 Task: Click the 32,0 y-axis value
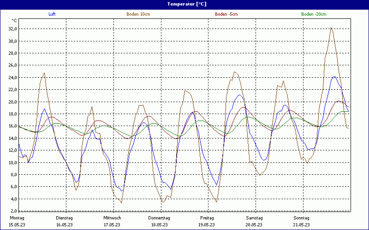tap(12, 29)
